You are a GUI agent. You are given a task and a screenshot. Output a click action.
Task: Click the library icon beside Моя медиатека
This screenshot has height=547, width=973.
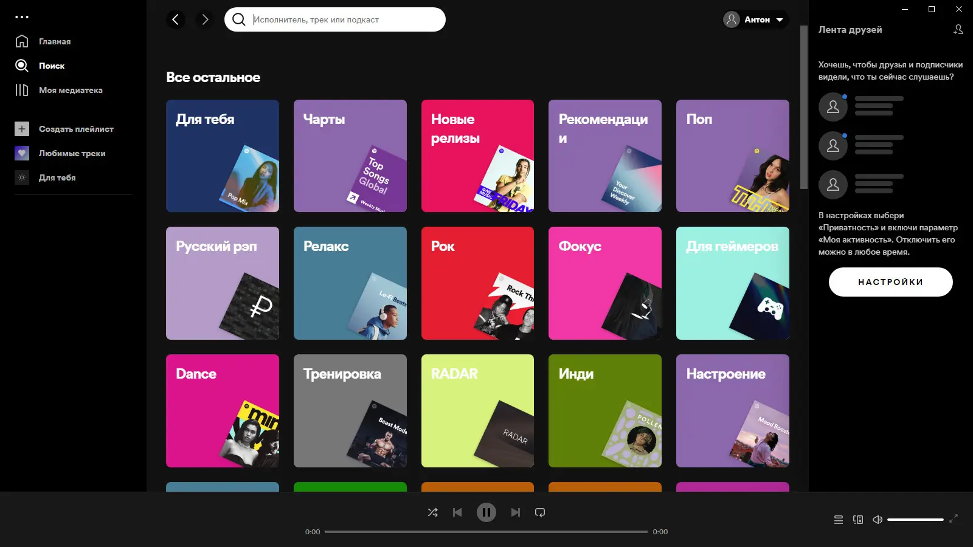click(x=22, y=90)
